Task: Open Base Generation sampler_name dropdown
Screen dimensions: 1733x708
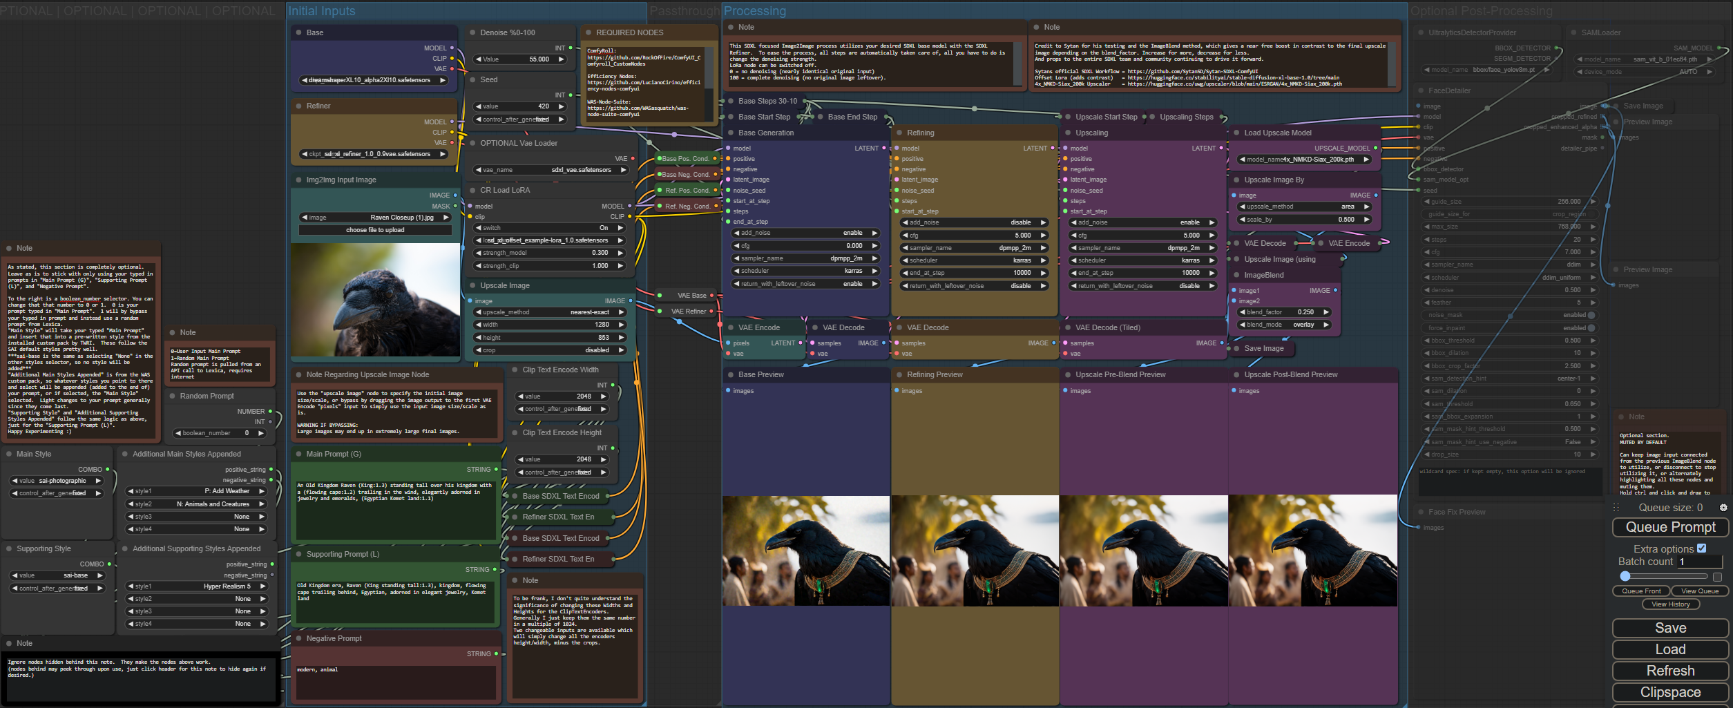Action: pos(805,258)
